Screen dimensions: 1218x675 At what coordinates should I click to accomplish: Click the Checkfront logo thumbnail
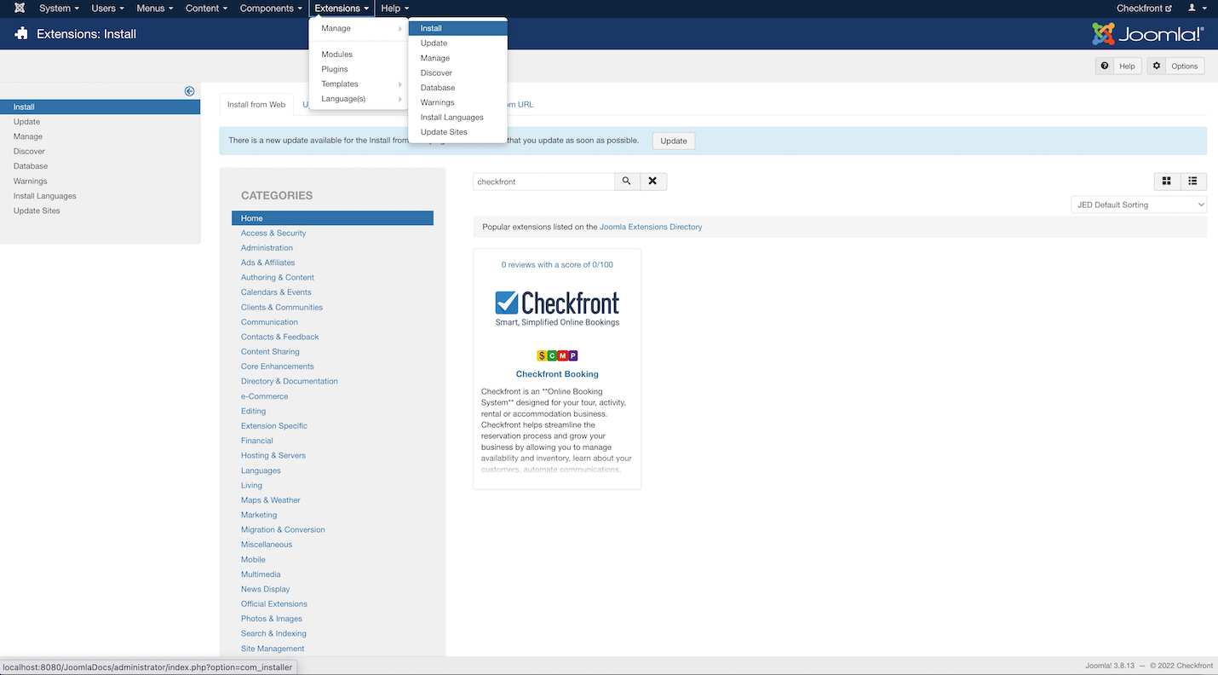(x=557, y=309)
